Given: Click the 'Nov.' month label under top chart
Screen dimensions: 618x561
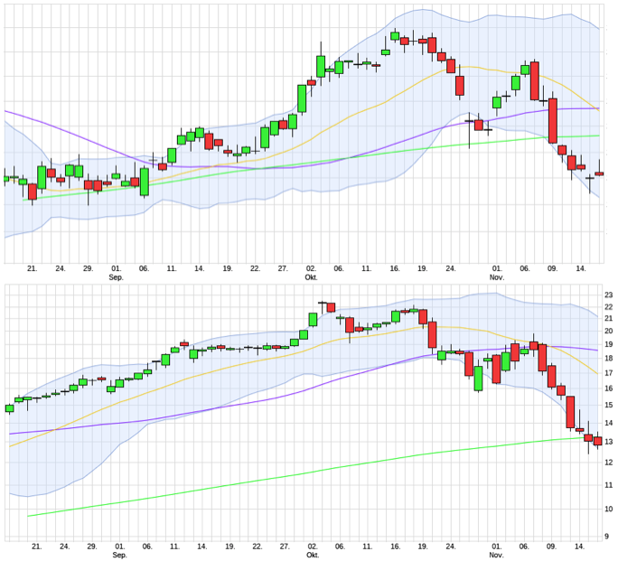Looking at the screenshot, I should coord(497,277).
